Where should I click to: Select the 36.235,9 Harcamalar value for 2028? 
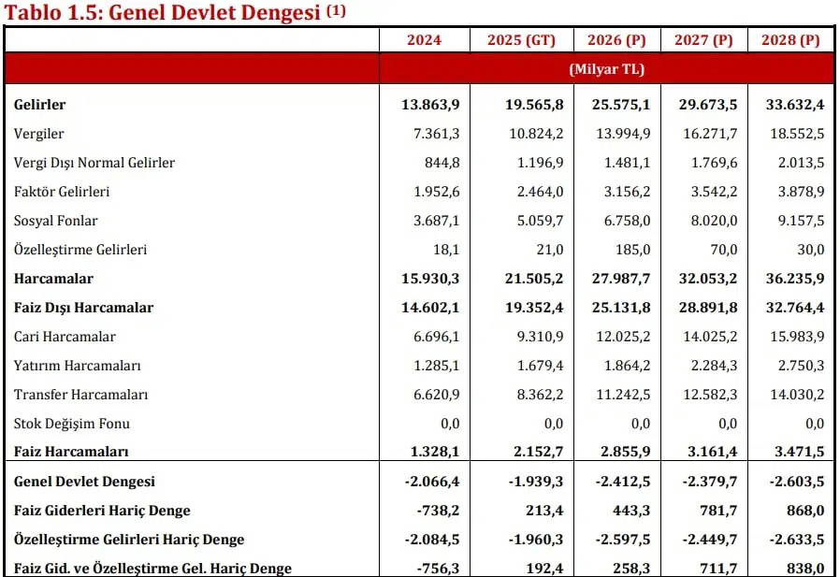(x=793, y=279)
